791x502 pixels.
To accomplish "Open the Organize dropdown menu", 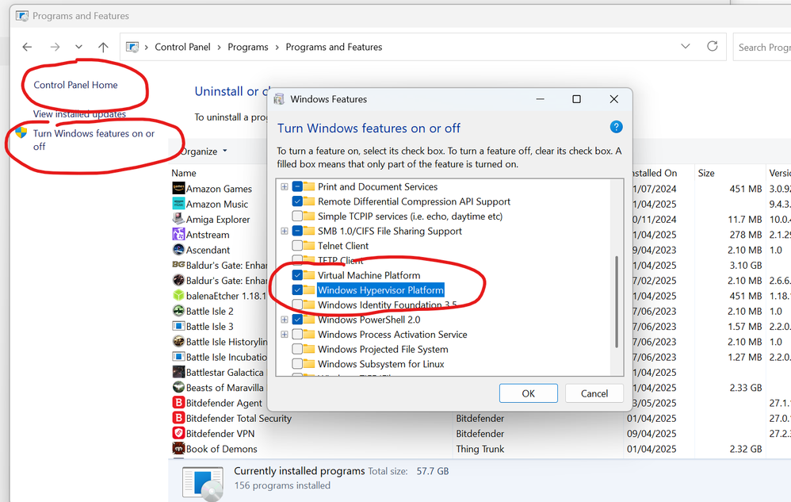I will click(203, 151).
